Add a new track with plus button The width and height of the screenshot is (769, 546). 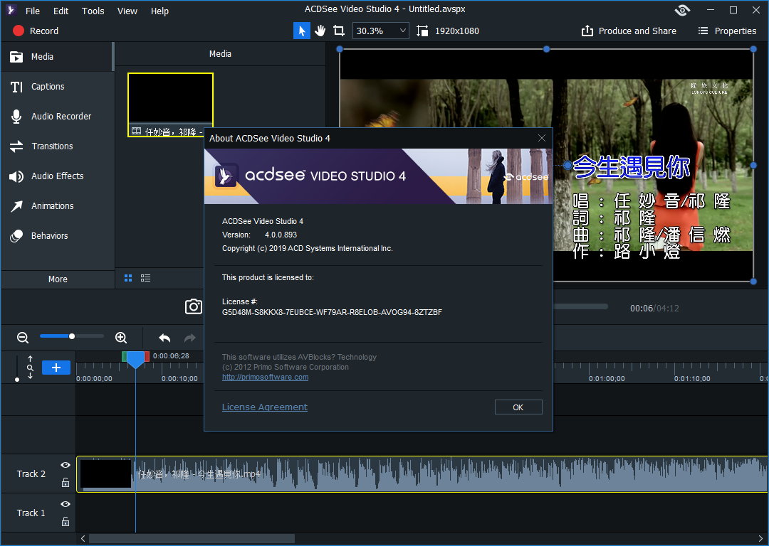[x=56, y=368]
